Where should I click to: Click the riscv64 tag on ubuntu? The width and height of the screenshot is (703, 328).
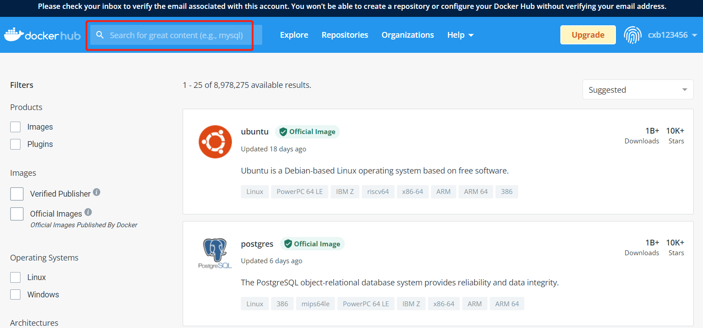pyautogui.click(x=378, y=192)
